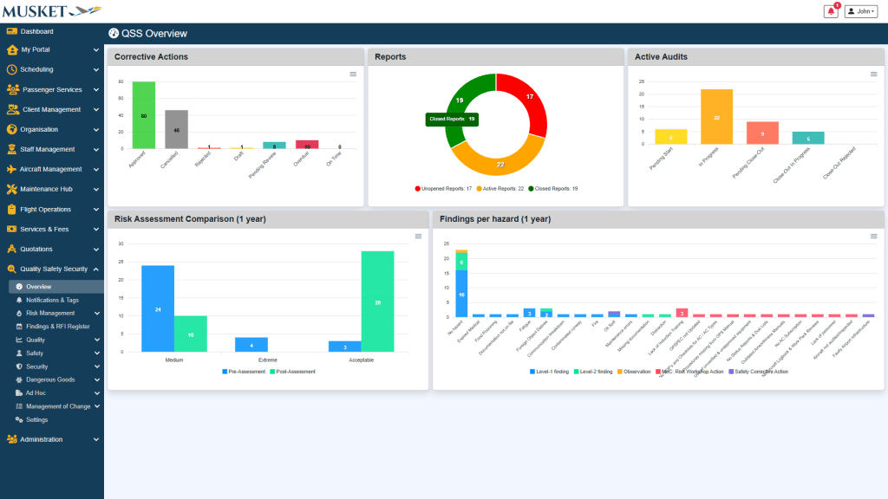Screen dimensions: 888x499
Task: Open the Corrective Actions chart hamburger menu
Action: point(353,75)
